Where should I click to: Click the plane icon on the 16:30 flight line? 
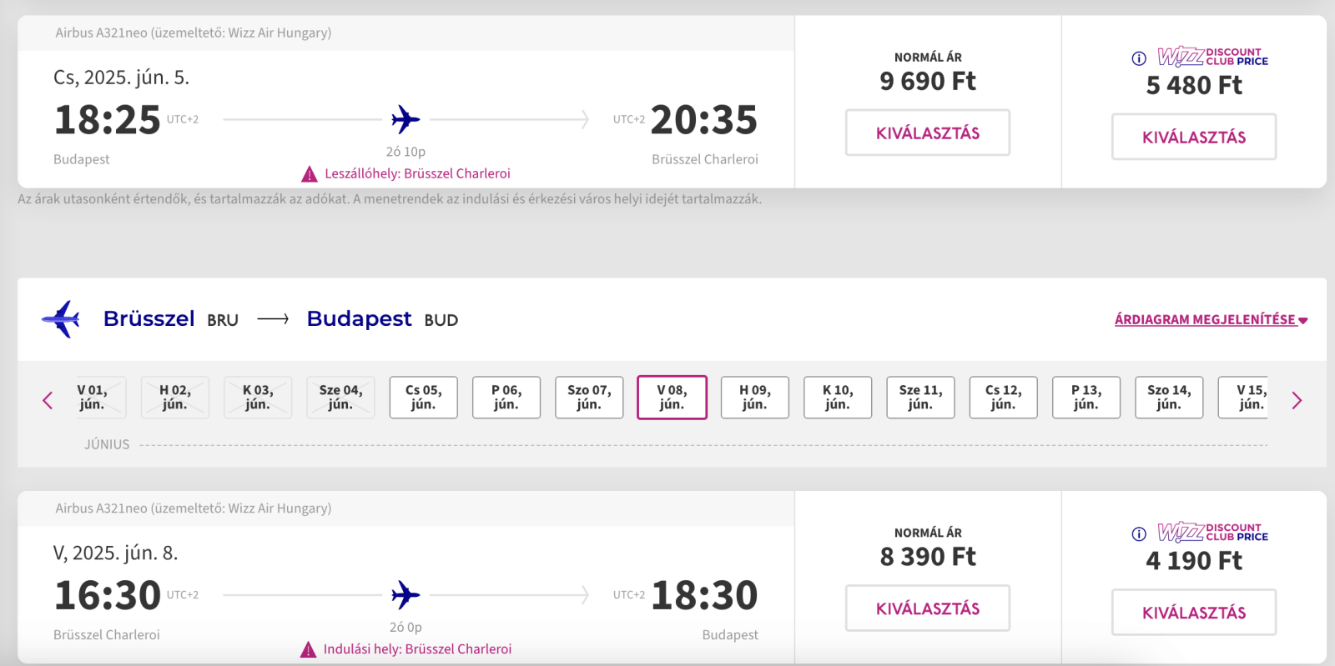click(406, 595)
